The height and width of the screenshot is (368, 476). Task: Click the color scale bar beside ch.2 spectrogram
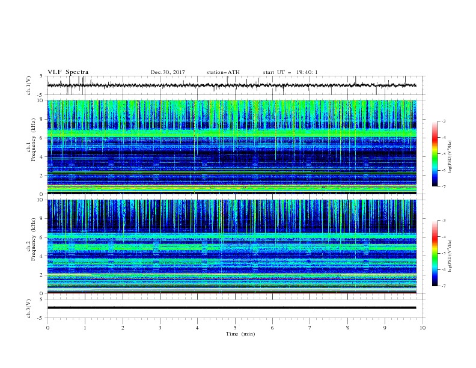click(x=435, y=253)
